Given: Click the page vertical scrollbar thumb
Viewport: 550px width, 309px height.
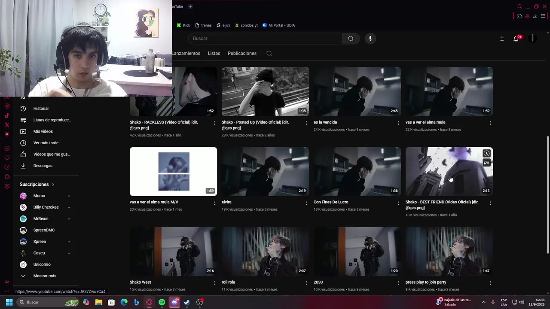Looking at the screenshot, I should point(547,195).
